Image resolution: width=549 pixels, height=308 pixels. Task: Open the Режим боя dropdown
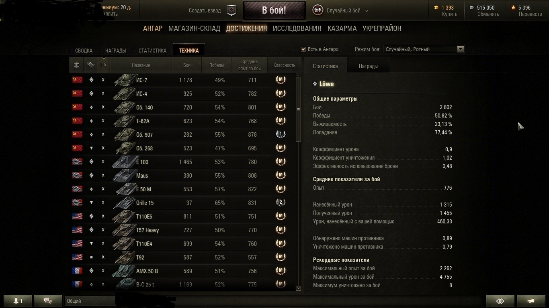click(424, 49)
